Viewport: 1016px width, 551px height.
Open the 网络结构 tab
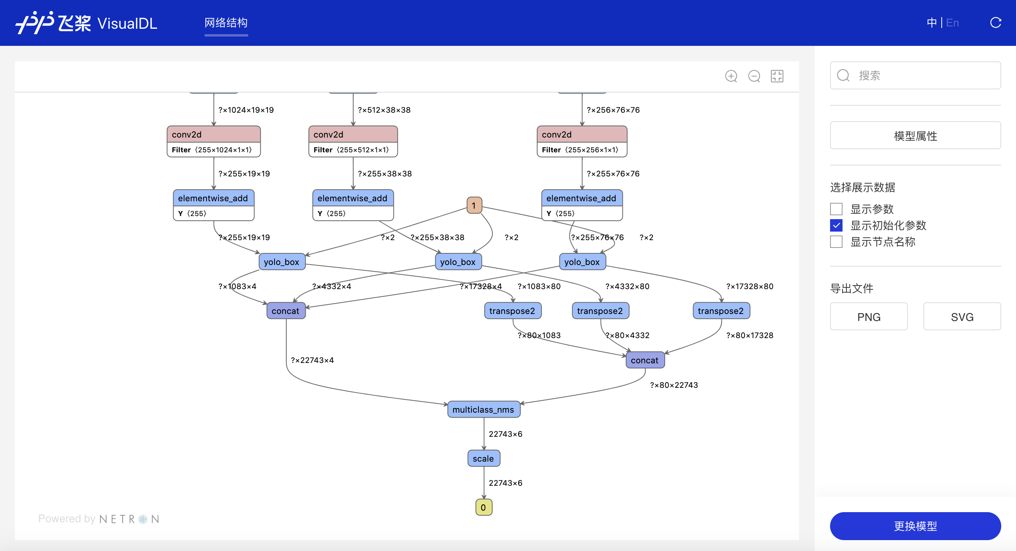coord(226,23)
